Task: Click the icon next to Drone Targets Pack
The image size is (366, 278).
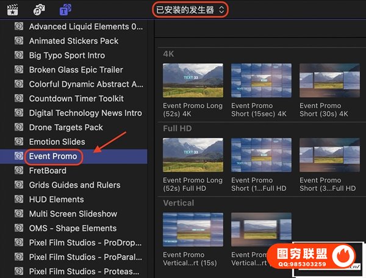Action: tap(19, 127)
